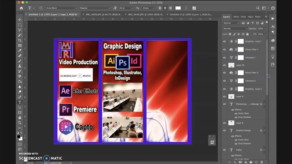The height and width of the screenshot is (164, 292).
Task: Select the Paint Bucket tool
Action: click(x=20, y=82)
